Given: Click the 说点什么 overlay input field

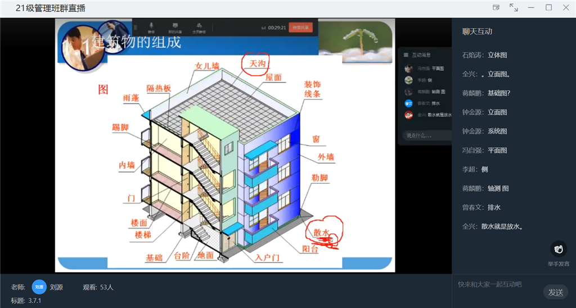Looking at the screenshot, I should (427, 135).
